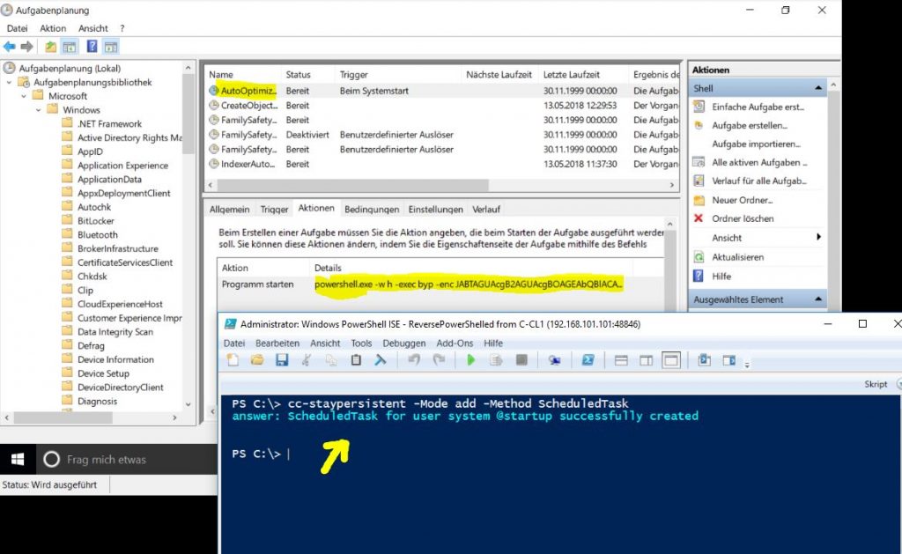Switch to the Allgemein tab
902x554 pixels.
(230, 210)
